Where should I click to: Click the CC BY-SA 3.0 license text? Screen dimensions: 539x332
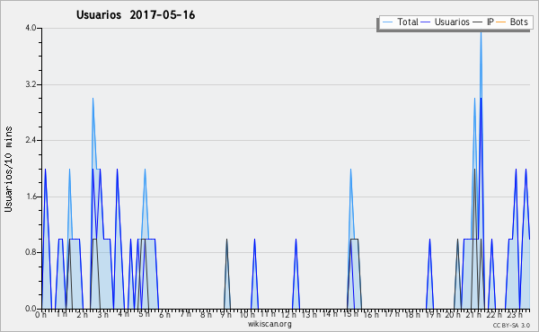[511, 325]
